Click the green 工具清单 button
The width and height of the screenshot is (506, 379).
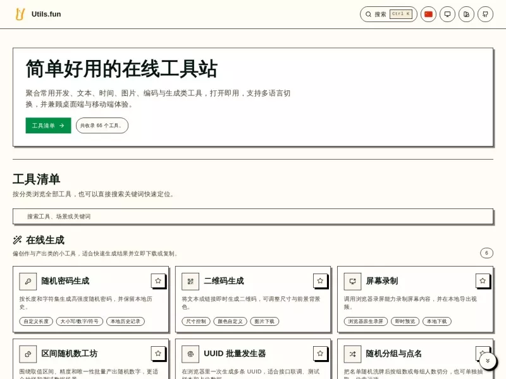(x=49, y=125)
